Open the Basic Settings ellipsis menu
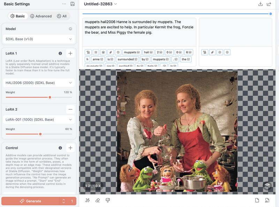The width and height of the screenshot is (279, 207). coord(64,4)
